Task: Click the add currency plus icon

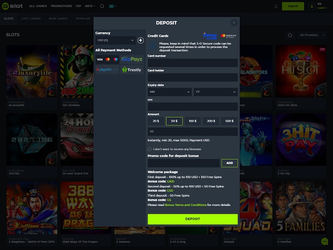Action: (141, 40)
